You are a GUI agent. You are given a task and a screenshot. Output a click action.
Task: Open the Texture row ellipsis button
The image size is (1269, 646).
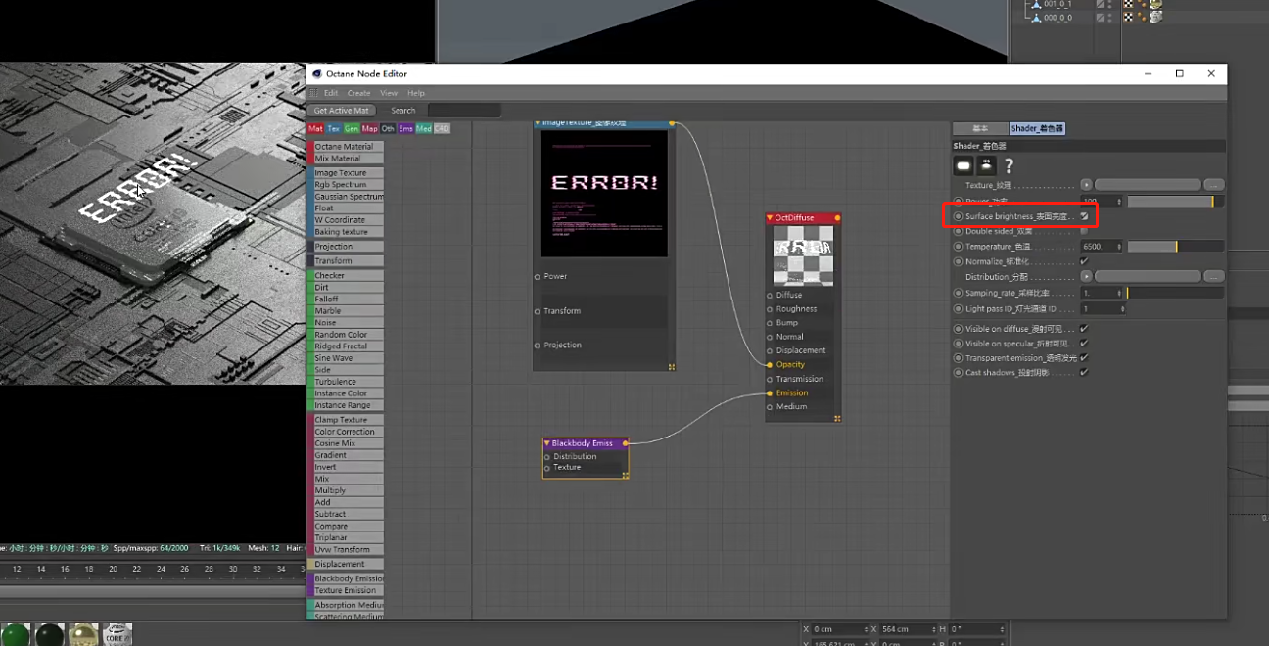1214,185
